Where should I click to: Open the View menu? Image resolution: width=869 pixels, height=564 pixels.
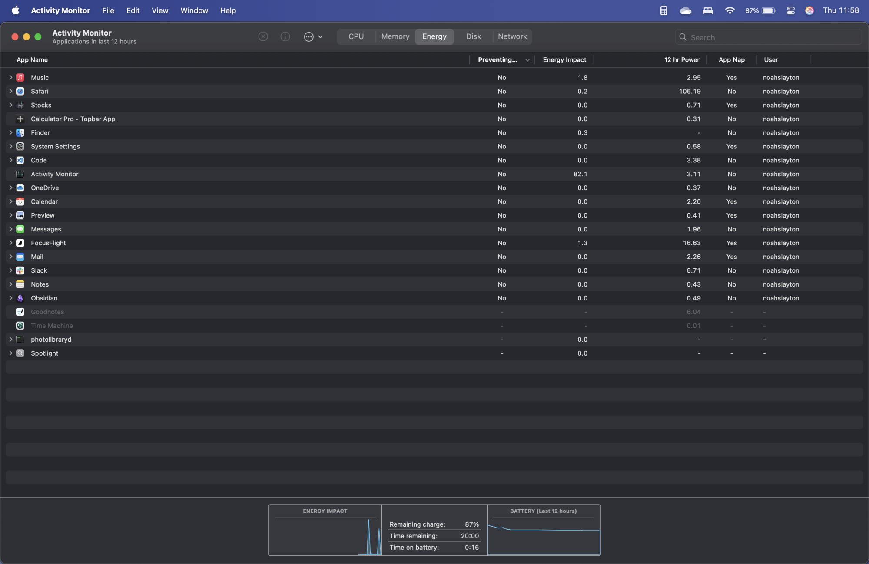click(159, 10)
